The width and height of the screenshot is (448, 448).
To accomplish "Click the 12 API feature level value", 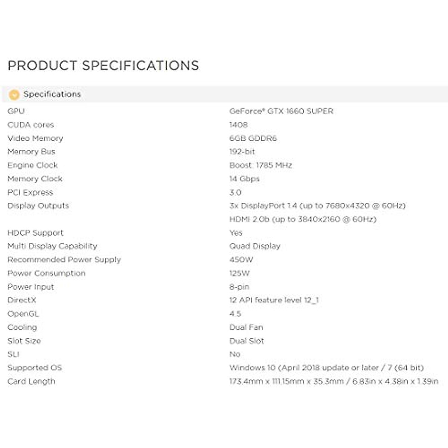I will 274,300.
